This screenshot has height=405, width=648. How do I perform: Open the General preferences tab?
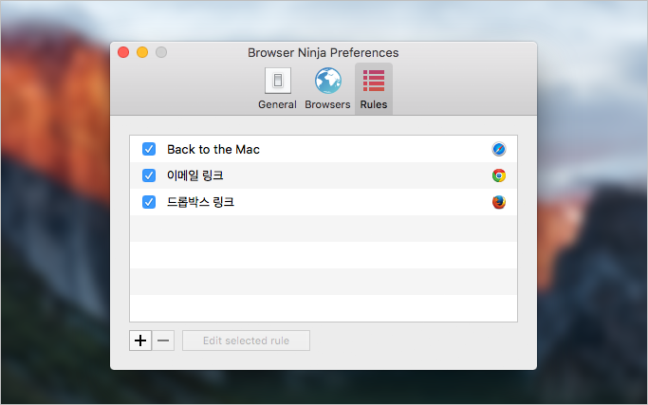pos(277,89)
